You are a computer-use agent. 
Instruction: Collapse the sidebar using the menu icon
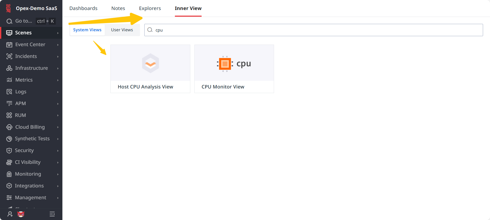[52, 214]
